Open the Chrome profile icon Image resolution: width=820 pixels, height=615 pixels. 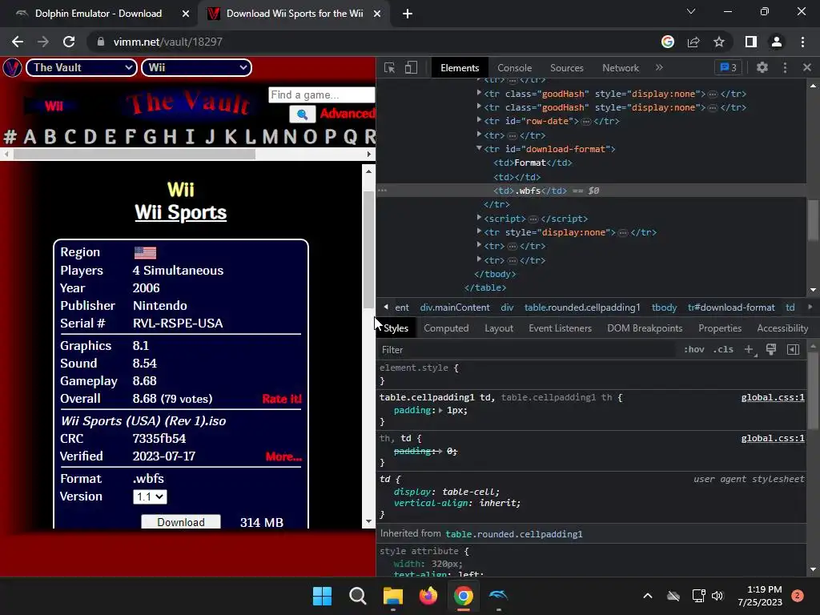[x=777, y=42]
